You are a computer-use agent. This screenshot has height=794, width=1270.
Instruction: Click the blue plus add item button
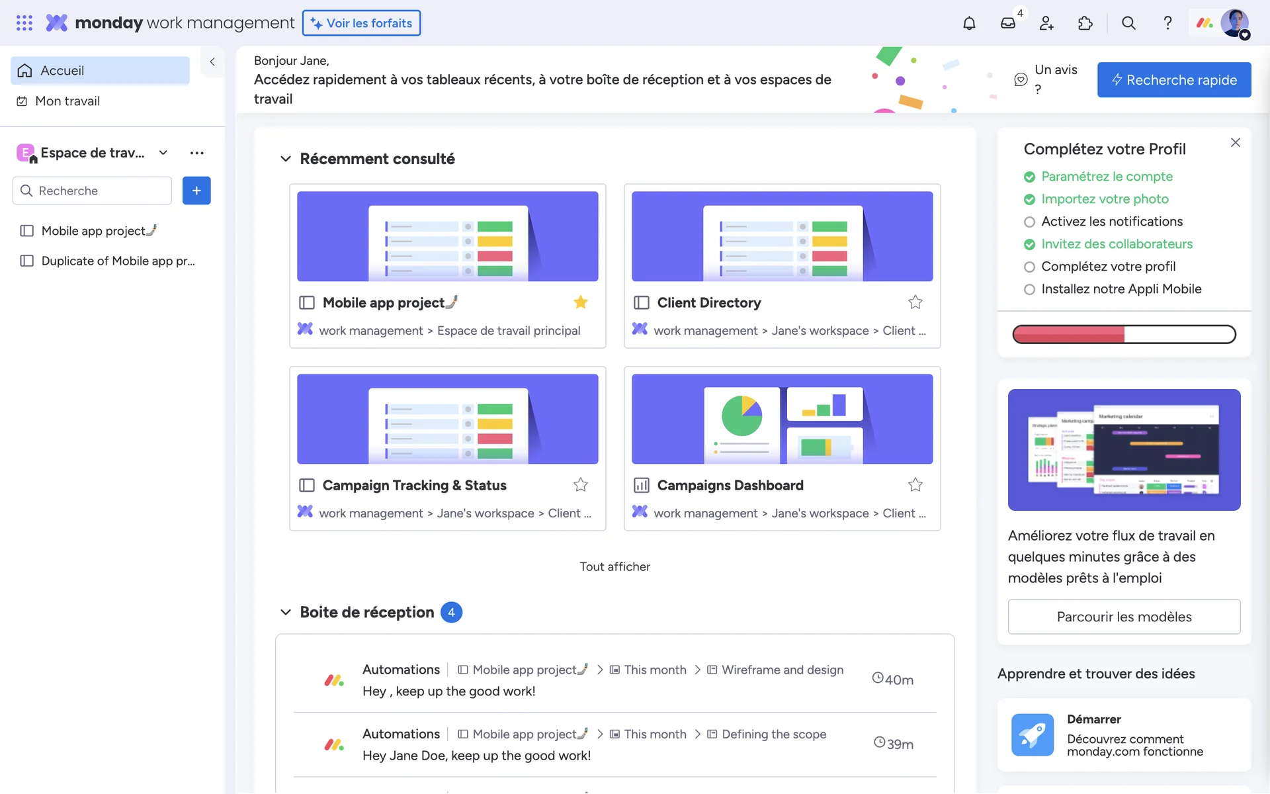click(196, 191)
